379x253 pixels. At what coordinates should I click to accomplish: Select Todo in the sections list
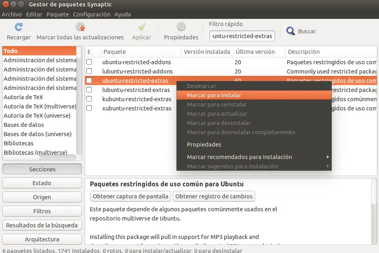[39, 51]
